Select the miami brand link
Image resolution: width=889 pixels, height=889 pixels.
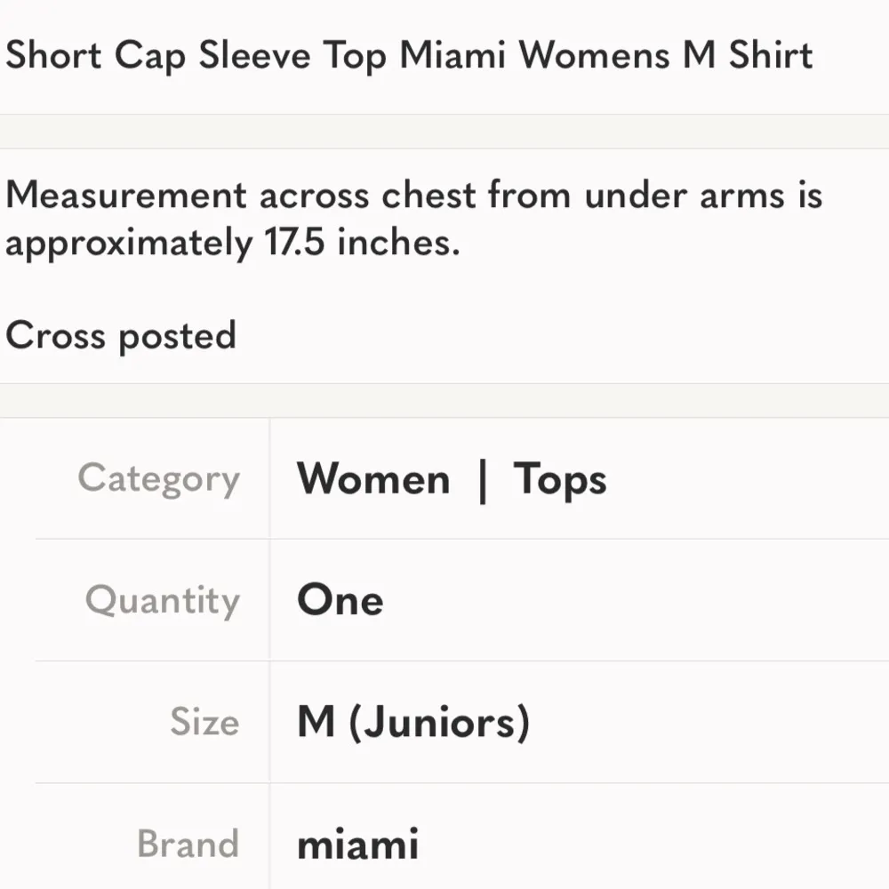pyautogui.click(x=357, y=844)
